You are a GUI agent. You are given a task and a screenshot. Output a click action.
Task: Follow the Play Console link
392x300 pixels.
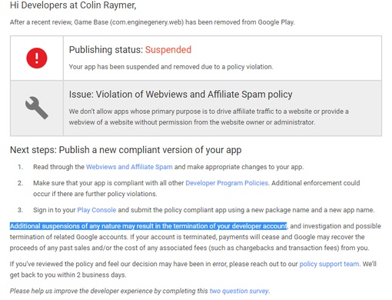click(x=97, y=210)
